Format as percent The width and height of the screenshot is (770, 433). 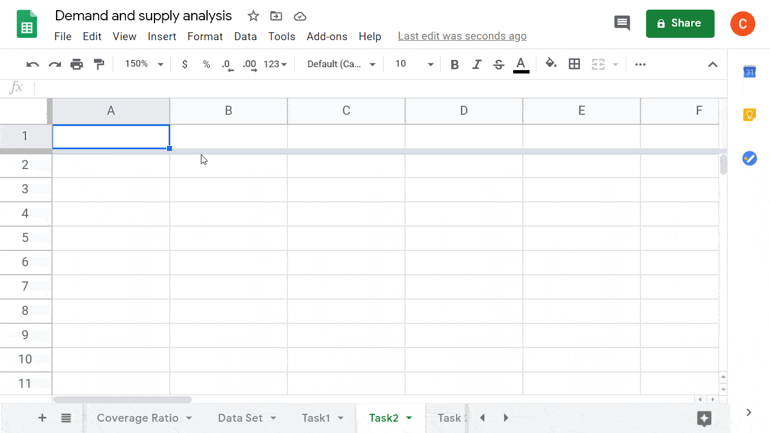pos(207,64)
